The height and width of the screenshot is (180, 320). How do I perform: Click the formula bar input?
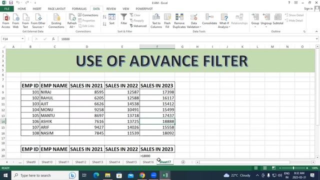tap(186, 39)
